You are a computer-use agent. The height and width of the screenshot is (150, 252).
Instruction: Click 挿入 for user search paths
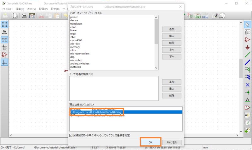coord(172,89)
